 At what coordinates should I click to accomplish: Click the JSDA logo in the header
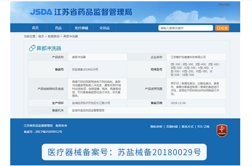41,12
